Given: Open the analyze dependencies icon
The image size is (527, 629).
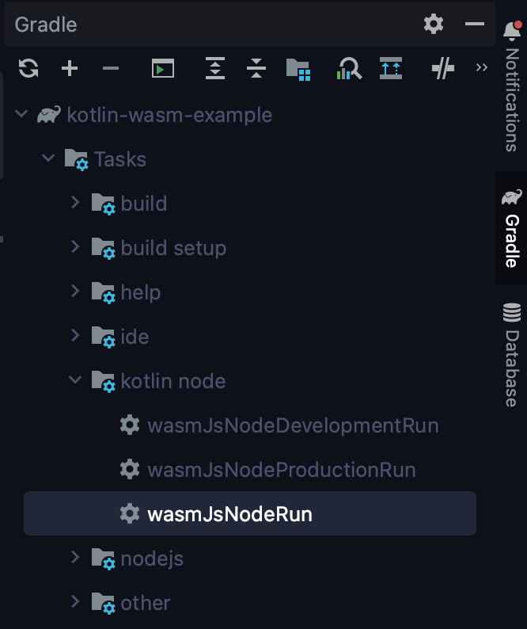Looking at the screenshot, I should 349,68.
